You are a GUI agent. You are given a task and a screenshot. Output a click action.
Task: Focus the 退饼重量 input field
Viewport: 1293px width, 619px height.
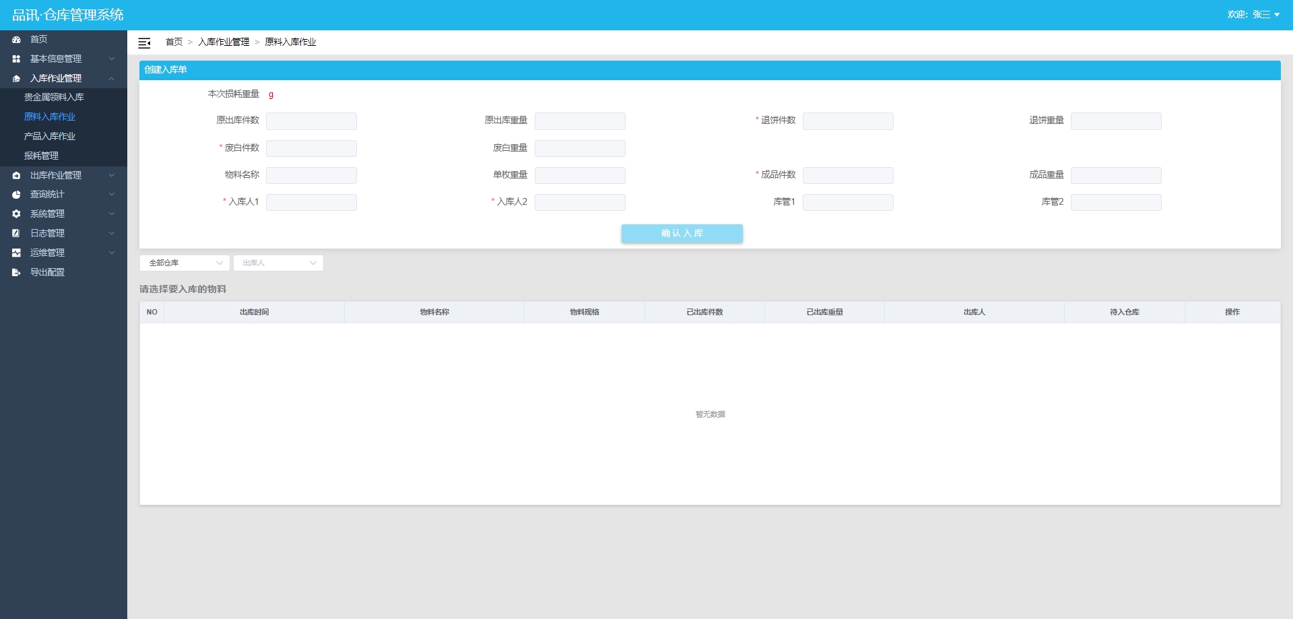click(x=1116, y=121)
